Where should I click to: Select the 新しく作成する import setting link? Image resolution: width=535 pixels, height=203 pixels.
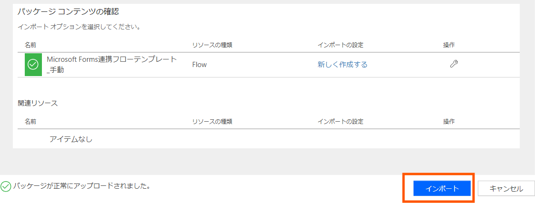[342, 64]
